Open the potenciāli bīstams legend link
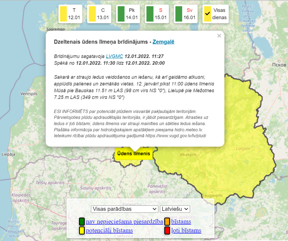This screenshot has height=241, width=288. 109,231
